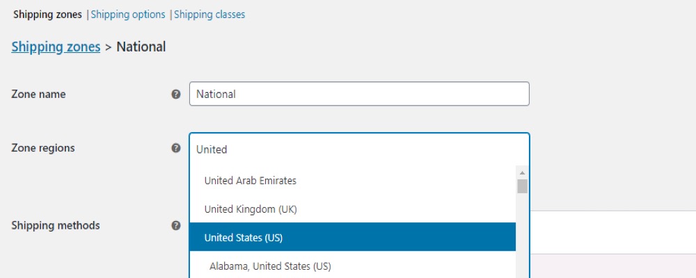Click the Zone regions field label
This screenshot has height=278, width=696.
click(43, 147)
